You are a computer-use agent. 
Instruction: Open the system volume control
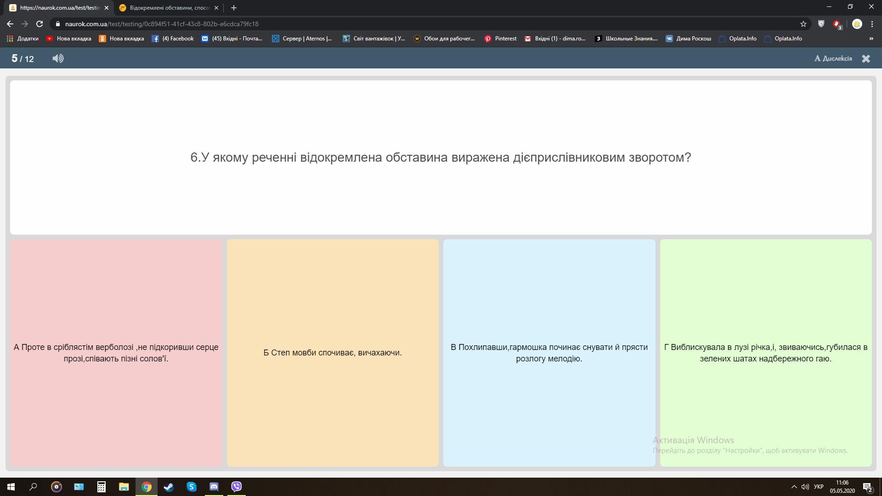(x=805, y=487)
